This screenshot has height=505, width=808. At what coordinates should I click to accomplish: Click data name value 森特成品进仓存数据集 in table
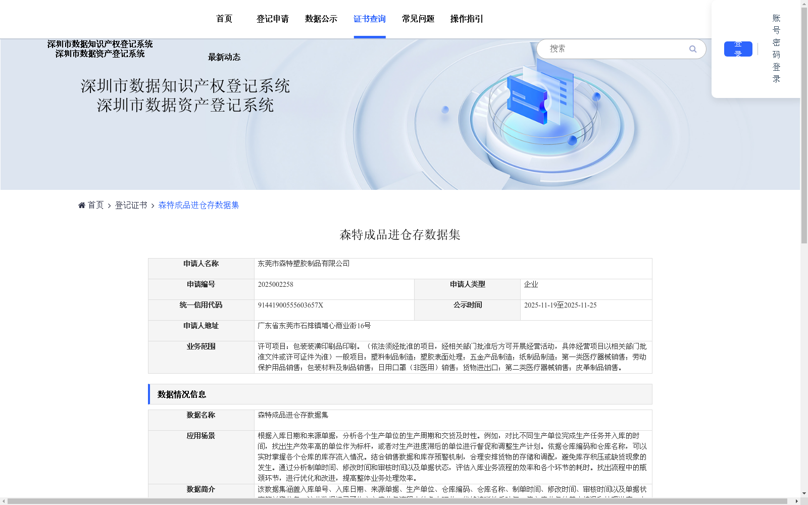(x=293, y=415)
